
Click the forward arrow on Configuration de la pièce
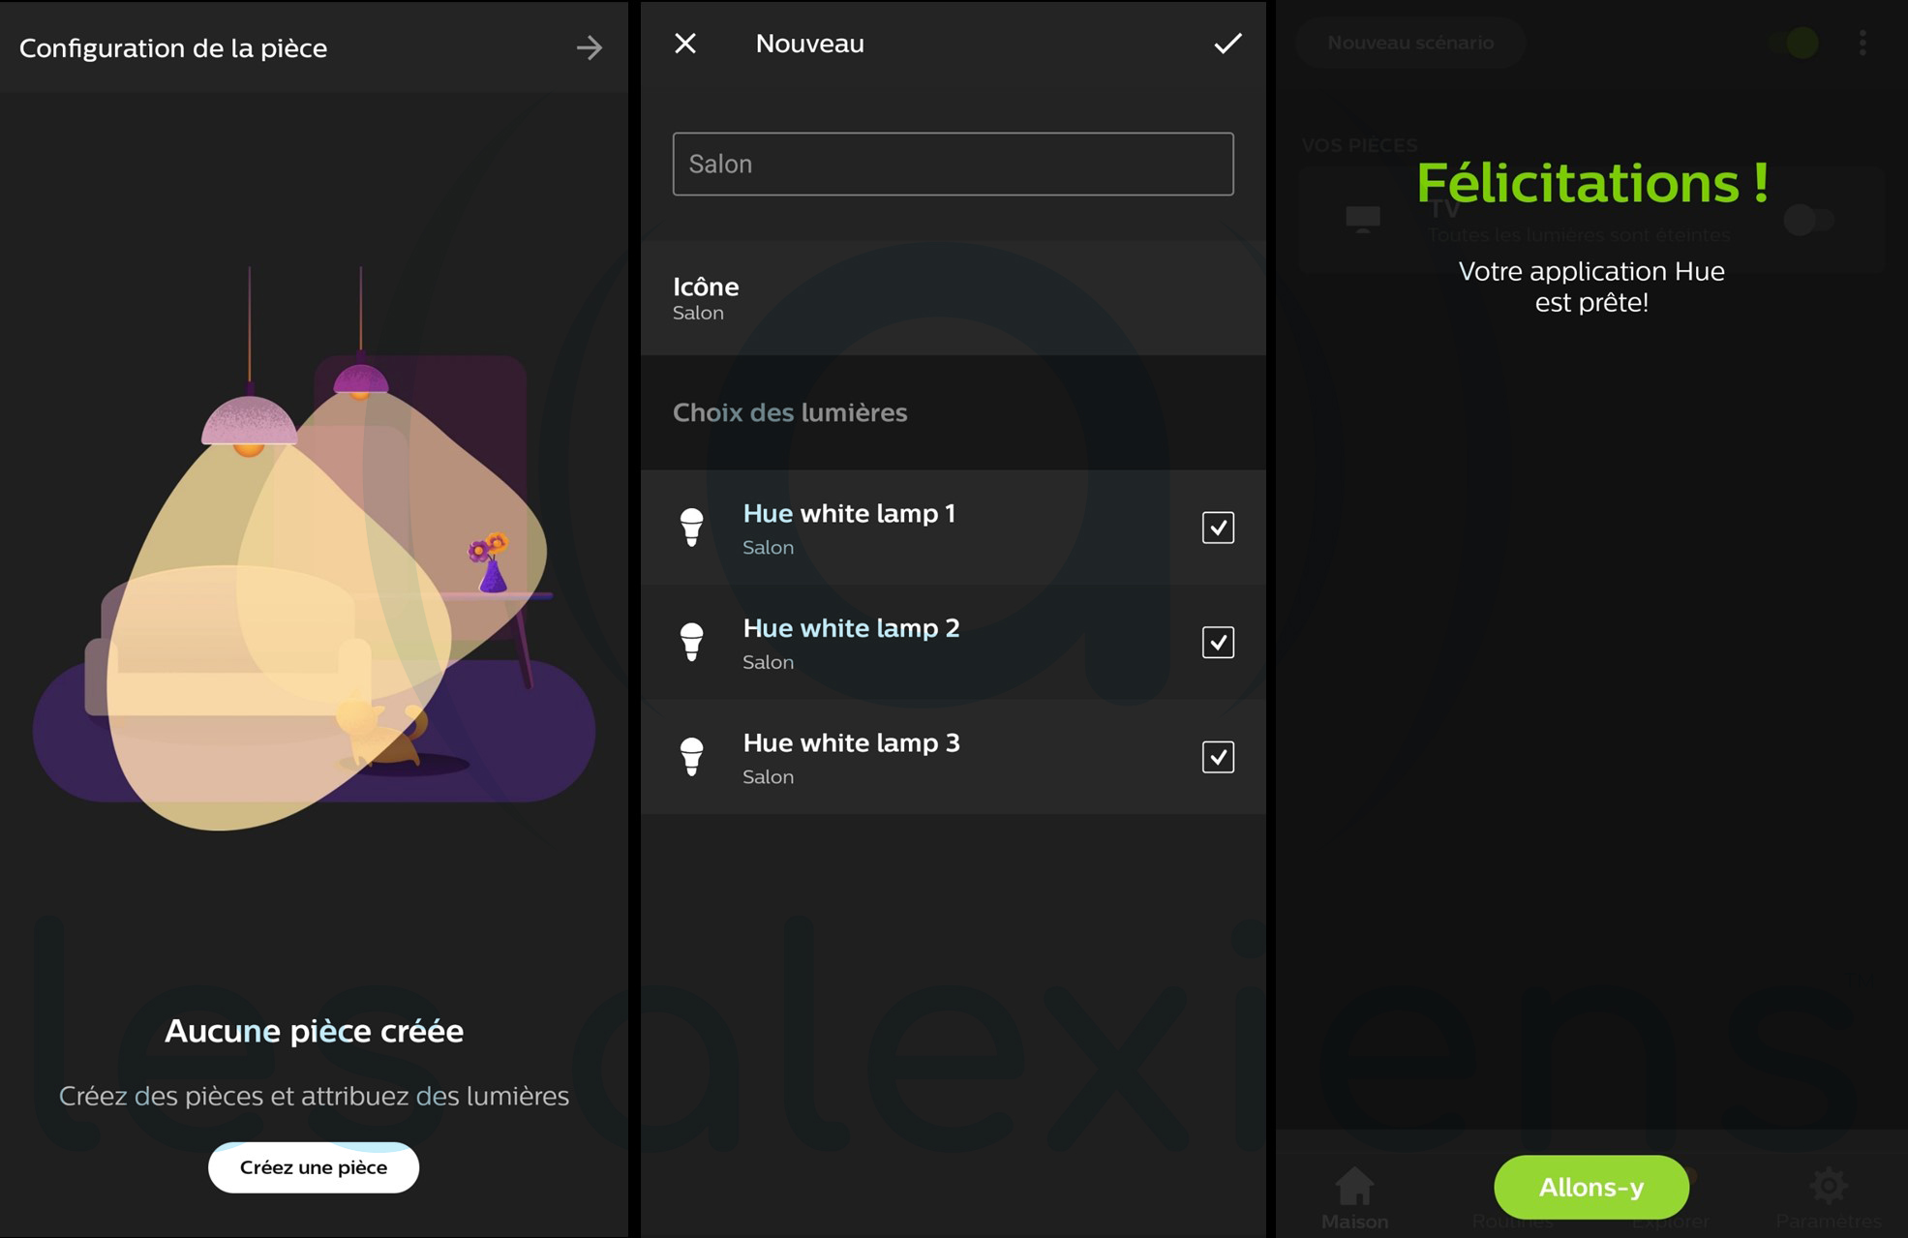(591, 47)
